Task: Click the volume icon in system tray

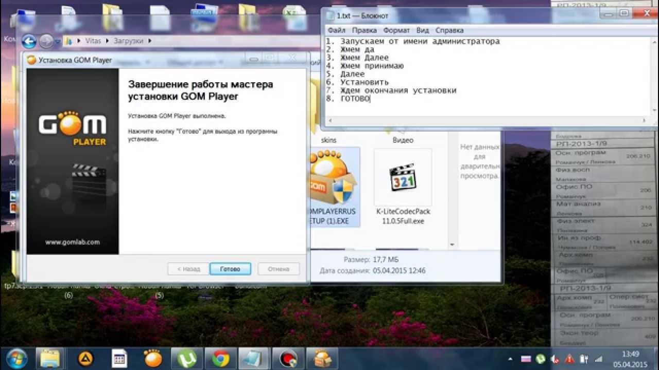Action: pyautogui.click(x=555, y=359)
